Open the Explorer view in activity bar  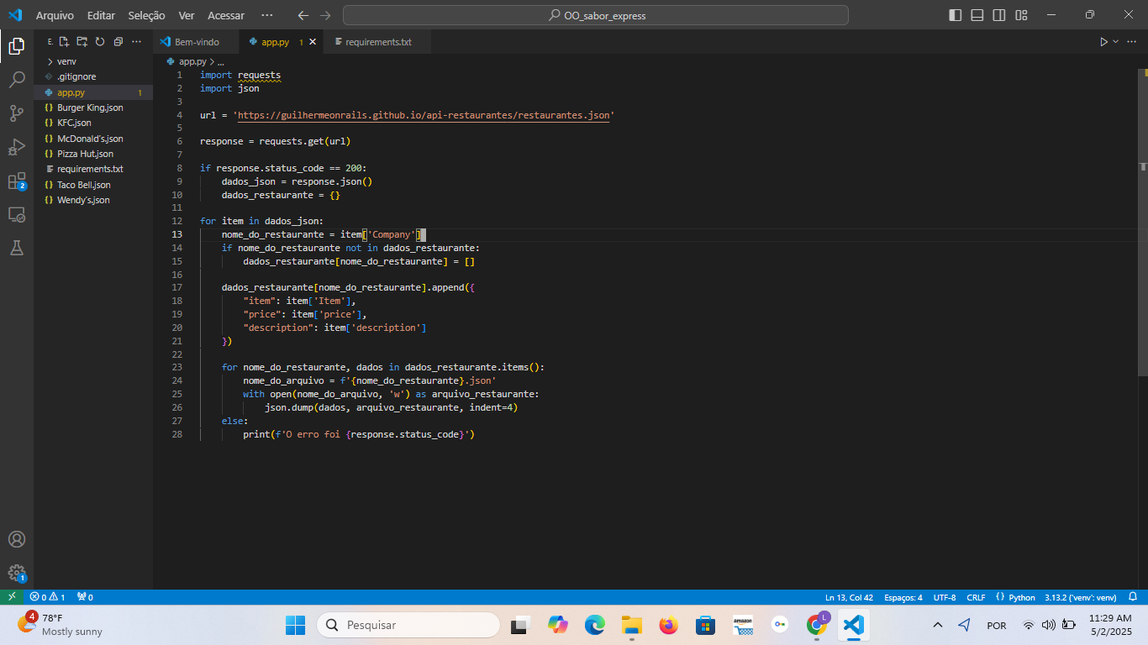click(x=17, y=46)
